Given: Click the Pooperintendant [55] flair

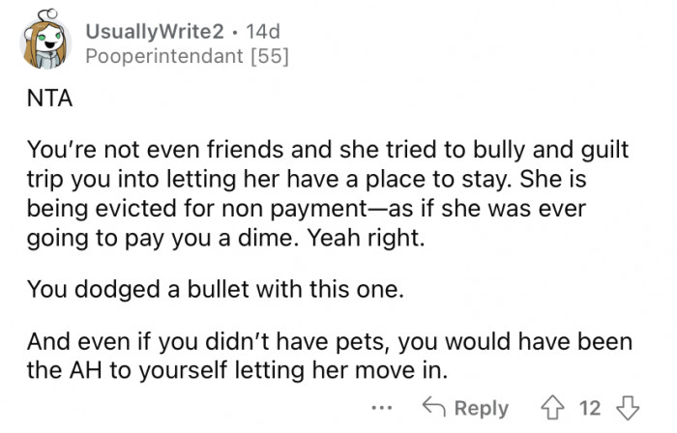Looking at the screenshot, I should (x=187, y=56).
